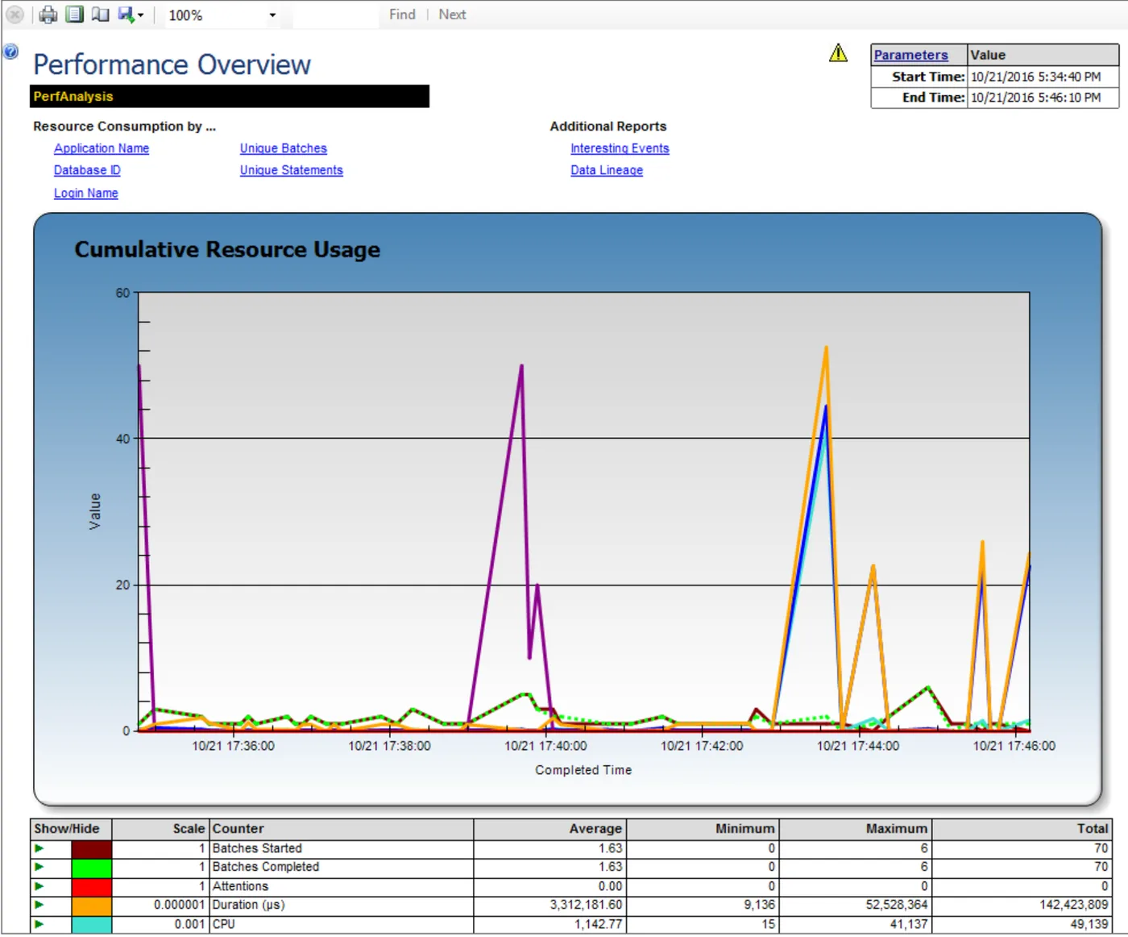Click the 10/21 17:44:00 axis label
The height and width of the screenshot is (937, 1128).
[x=858, y=746]
